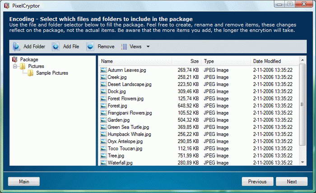Click the file list scroll up arrow
Screen dimensions: 316x193
tap(302, 60)
